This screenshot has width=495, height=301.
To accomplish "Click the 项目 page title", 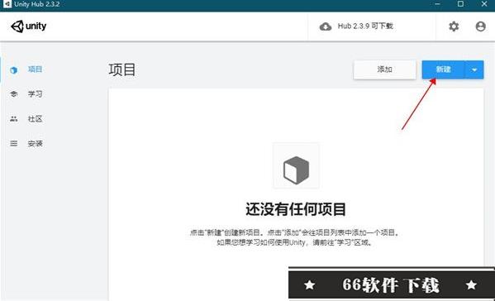I will pyautogui.click(x=122, y=69).
